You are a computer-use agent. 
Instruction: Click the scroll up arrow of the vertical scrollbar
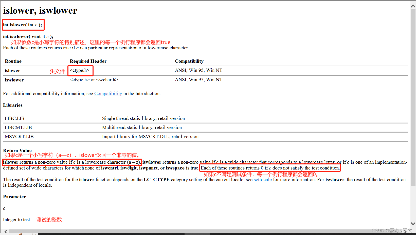pos(413,6)
